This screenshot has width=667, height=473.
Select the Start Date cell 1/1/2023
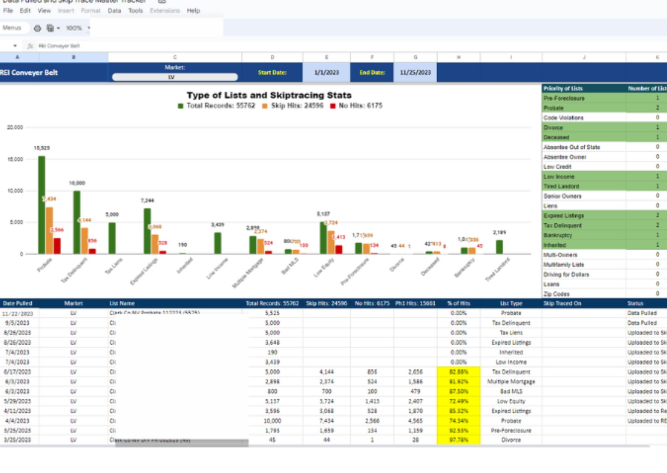(327, 72)
